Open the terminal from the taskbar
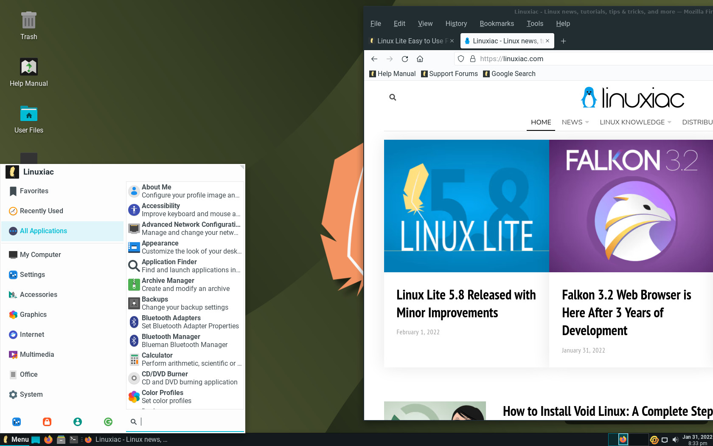The width and height of the screenshot is (713, 446). click(x=74, y=439)
